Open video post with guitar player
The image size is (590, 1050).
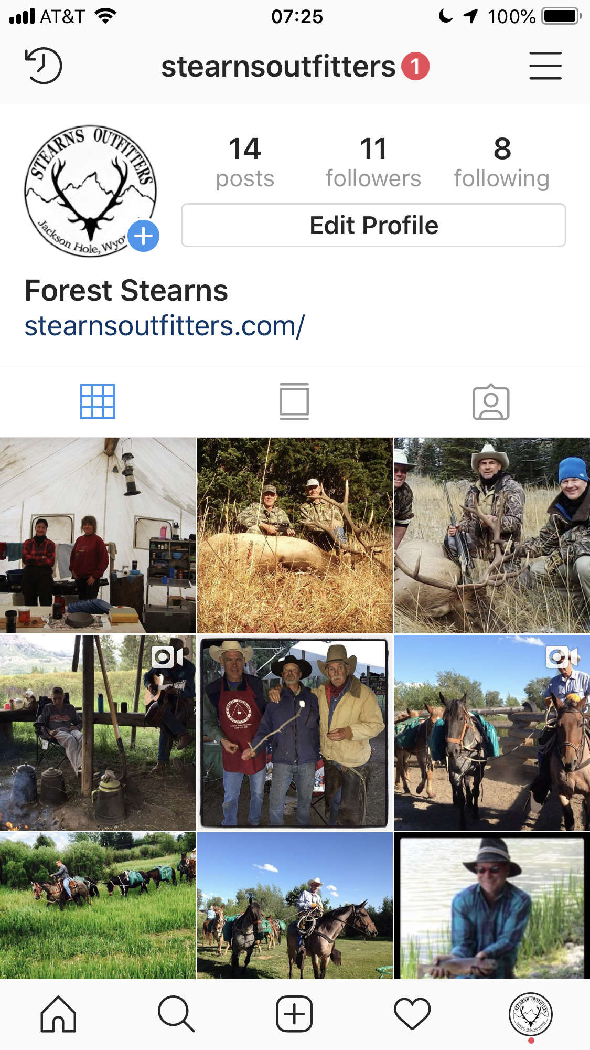[98, 733]
